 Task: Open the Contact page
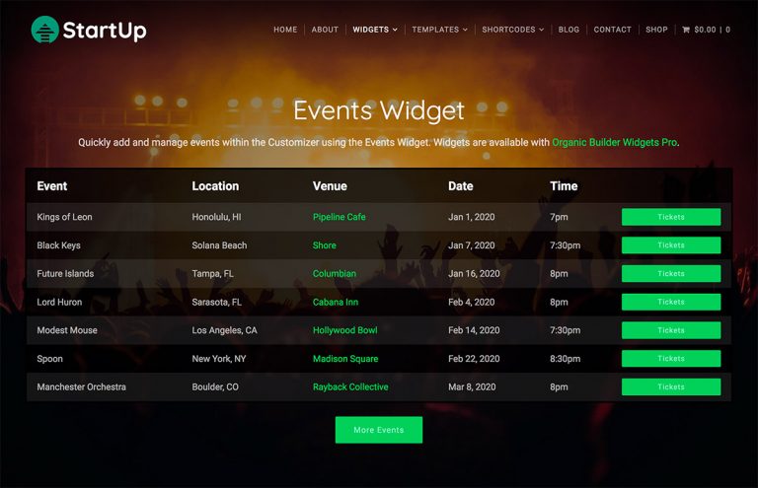(613, 30)
